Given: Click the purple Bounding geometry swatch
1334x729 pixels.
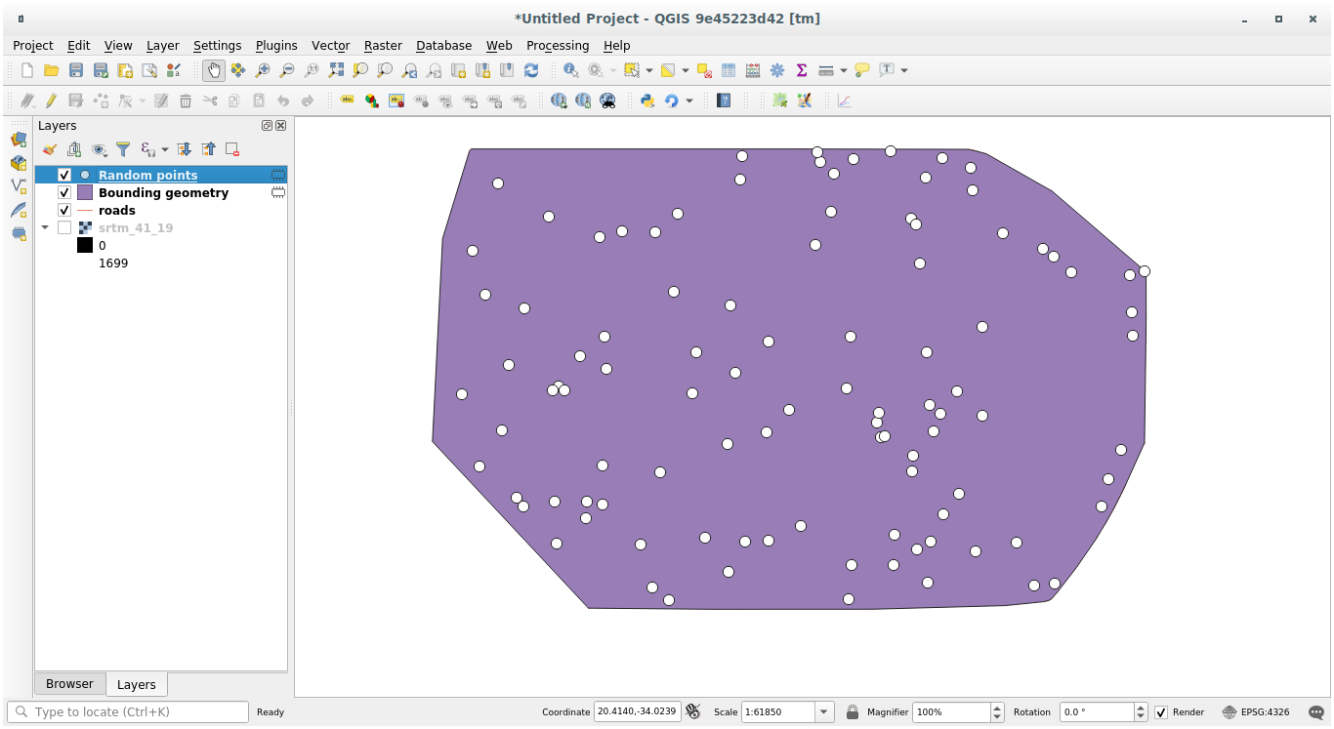Looking at the screenshot, I should [85, 193].
